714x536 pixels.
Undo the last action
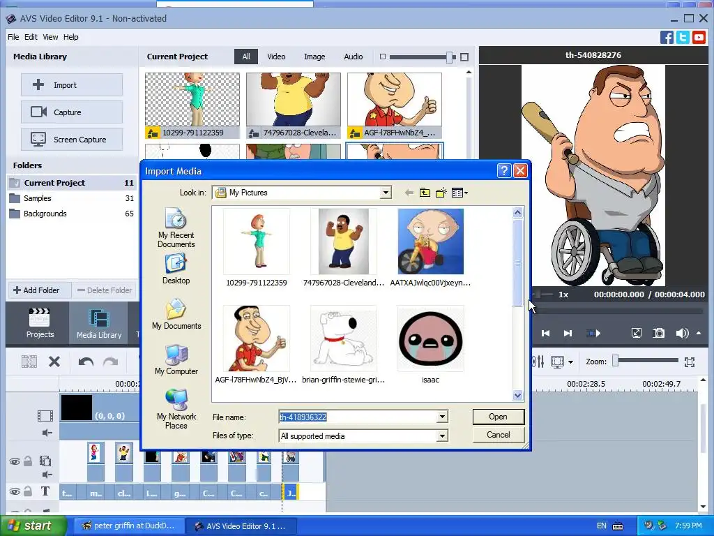[x=86, y=362]
